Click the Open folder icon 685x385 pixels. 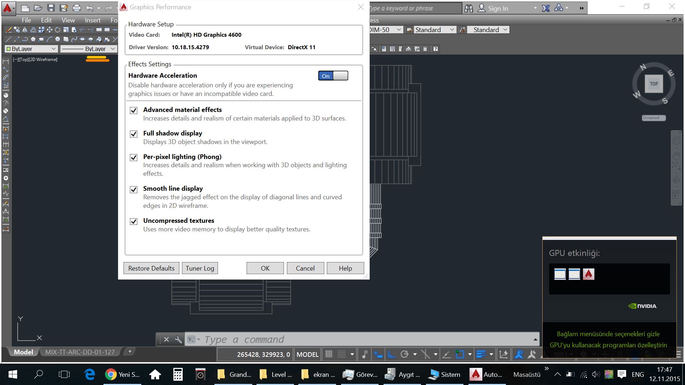point(38,8)
